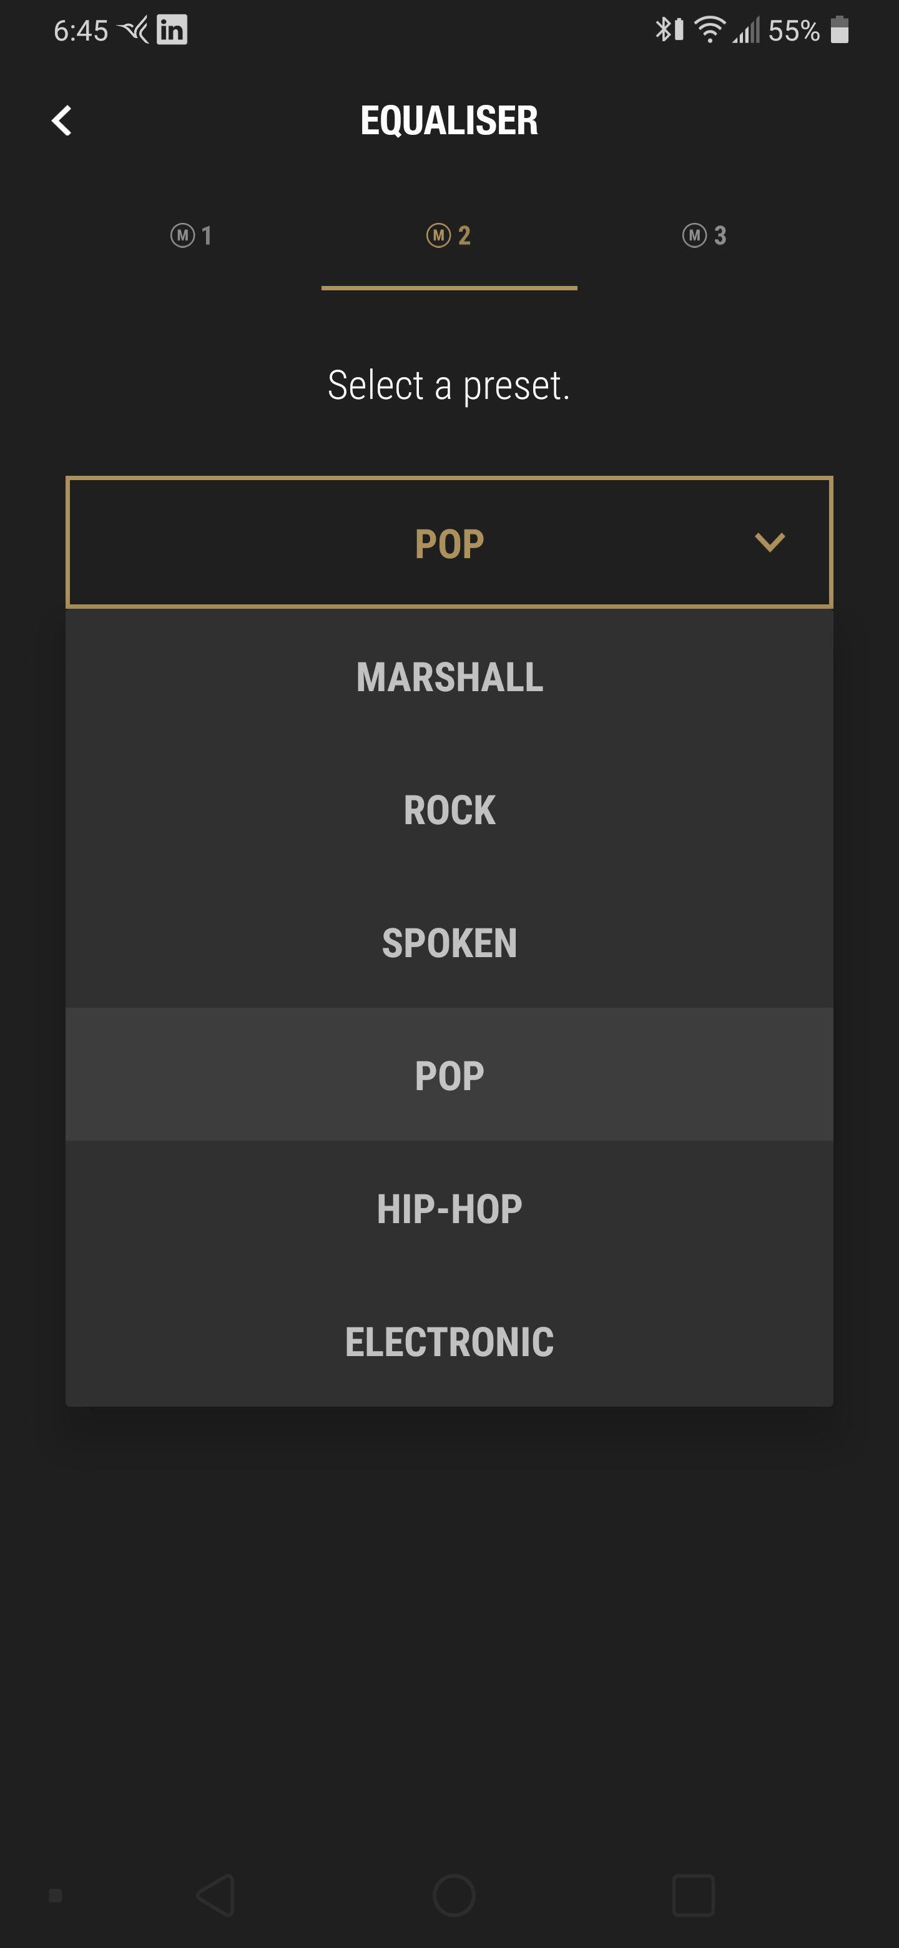Viewport: 899px width, 1948px height.
Task: Pick the SPOKEN preset
Action: (x=449, y=943)
